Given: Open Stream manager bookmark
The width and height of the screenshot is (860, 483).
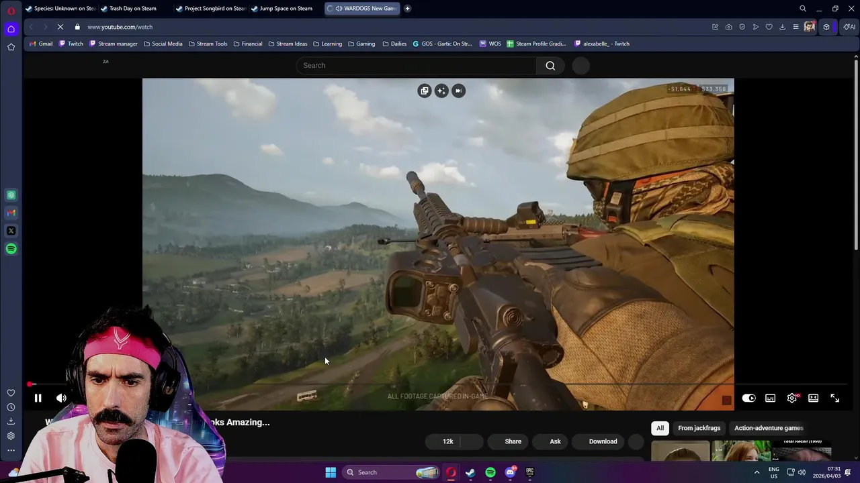Looking at the screenshot, I should click(x=114, y=44).
